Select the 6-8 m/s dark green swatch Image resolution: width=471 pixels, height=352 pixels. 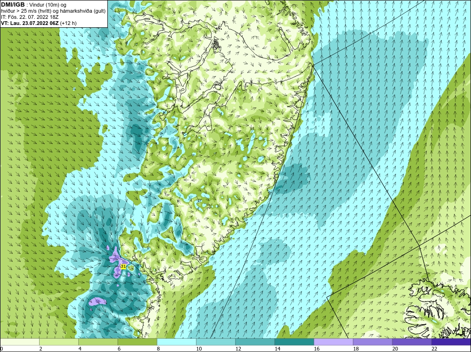pos(137,342)
